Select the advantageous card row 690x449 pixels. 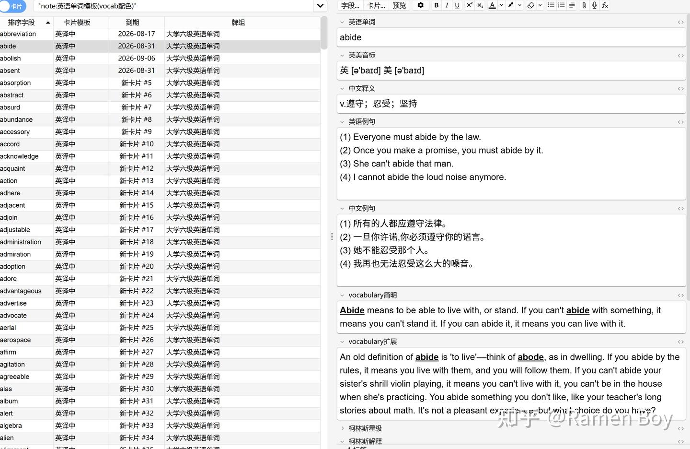point(160,291)
